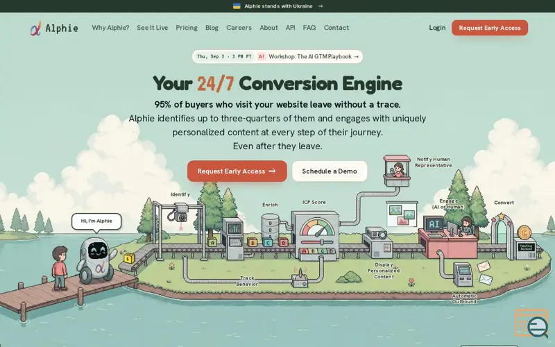The height and width of the screenshot is (347, 555).
Task: Click the ICP Score label text
Action: coord(314,202)
